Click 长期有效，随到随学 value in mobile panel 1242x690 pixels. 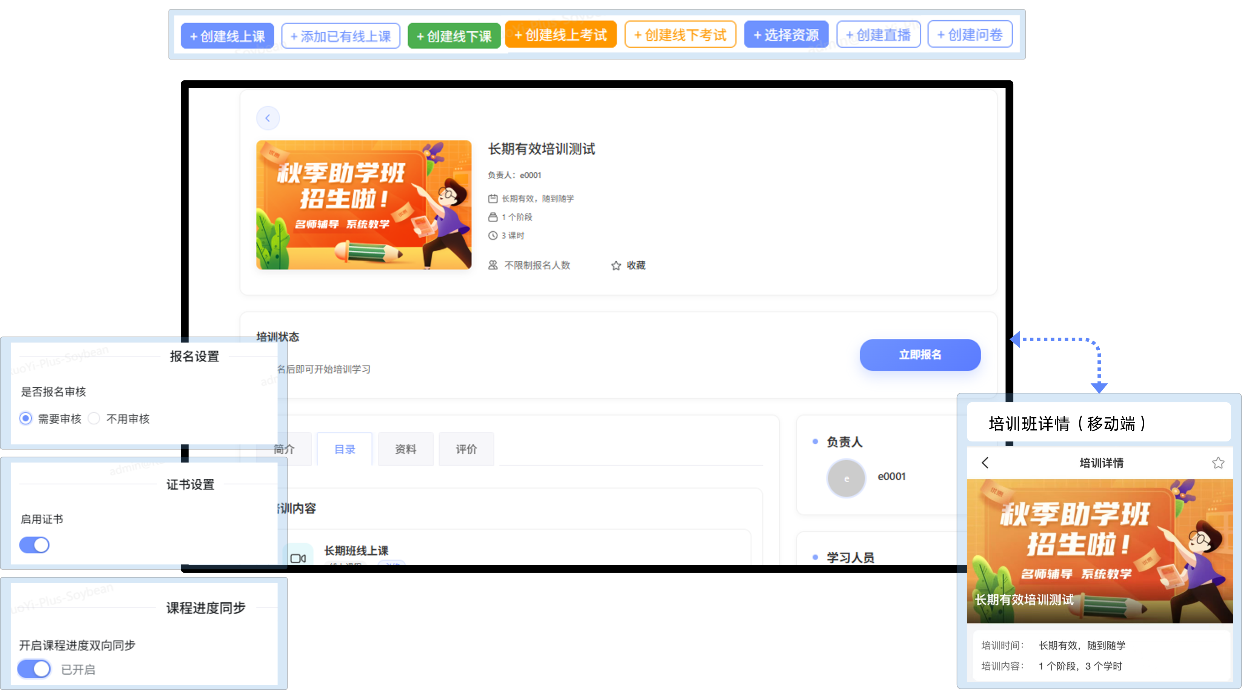click(1082, 645)
